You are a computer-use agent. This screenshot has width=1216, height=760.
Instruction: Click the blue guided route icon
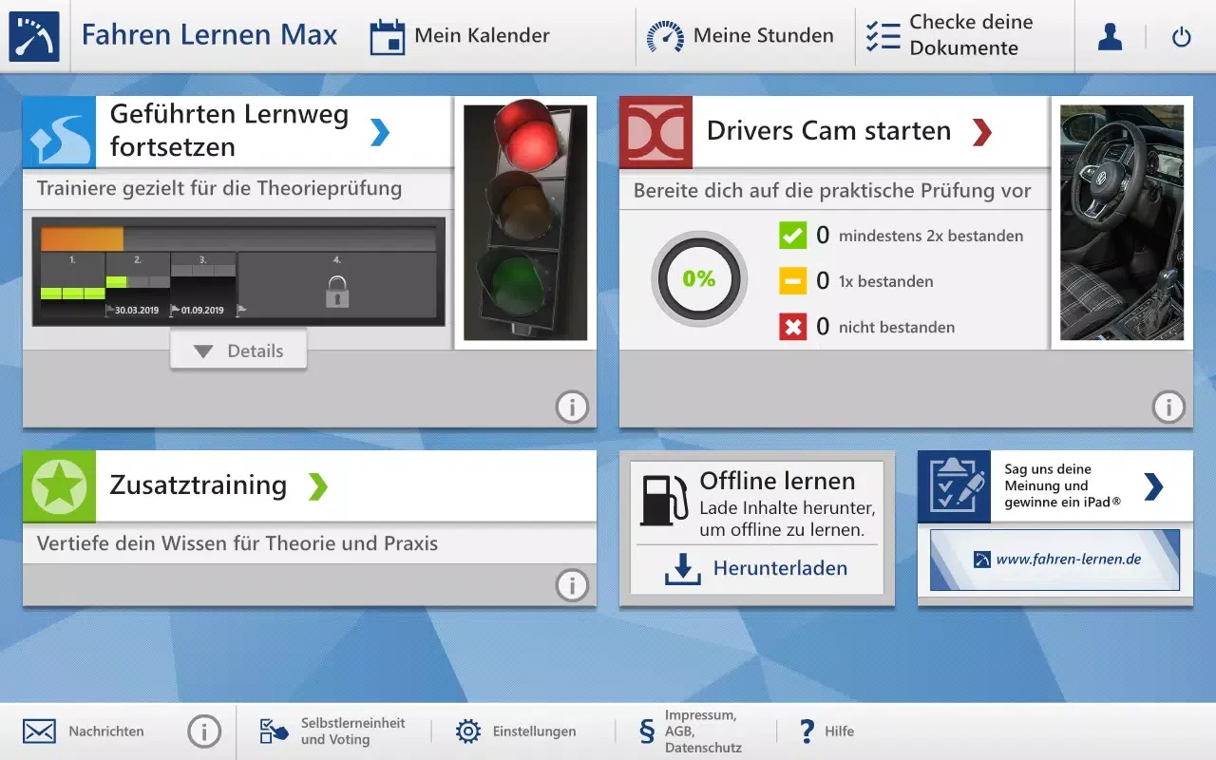coord(59,132)
